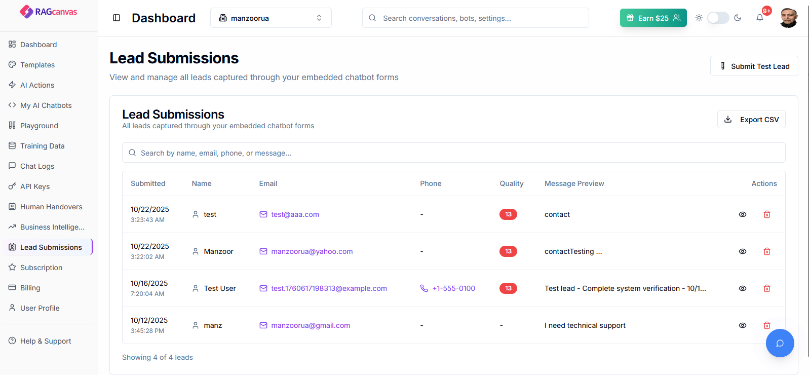810x375 pixels.
Task: Delete the manz lead row
Action: coord(767,325)
